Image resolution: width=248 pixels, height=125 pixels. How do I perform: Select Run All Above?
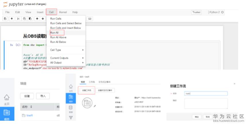tap(66, 37)
